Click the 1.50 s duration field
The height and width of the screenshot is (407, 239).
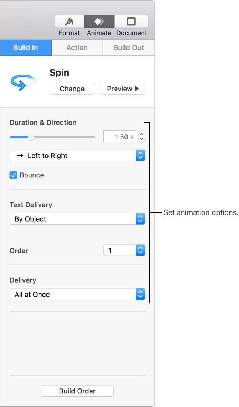tap(119, 136)
